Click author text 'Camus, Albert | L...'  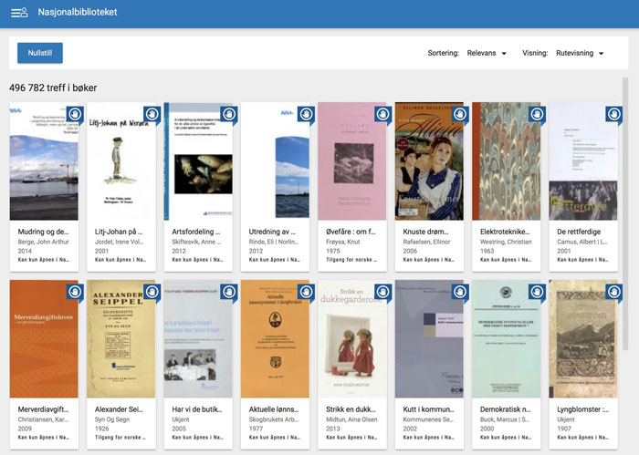[582, 242]
